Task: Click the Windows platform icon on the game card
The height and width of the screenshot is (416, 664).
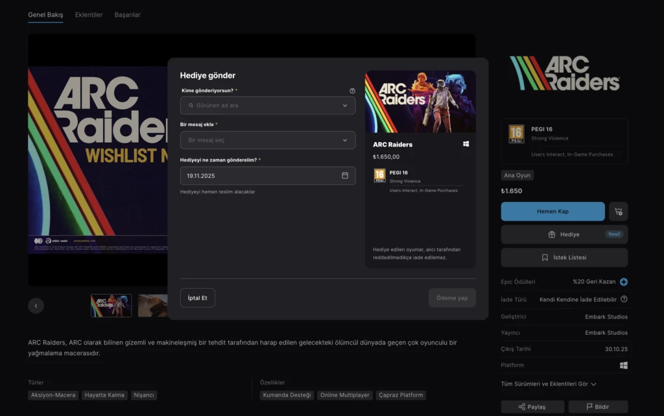Action: pyautogui.click(x=466, y=143)
